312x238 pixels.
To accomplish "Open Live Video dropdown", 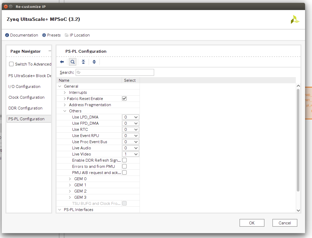I will click(131, 154).
